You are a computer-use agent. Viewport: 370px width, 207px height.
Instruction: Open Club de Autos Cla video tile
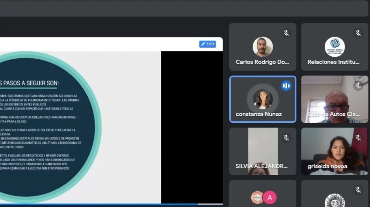click(335, 99)
